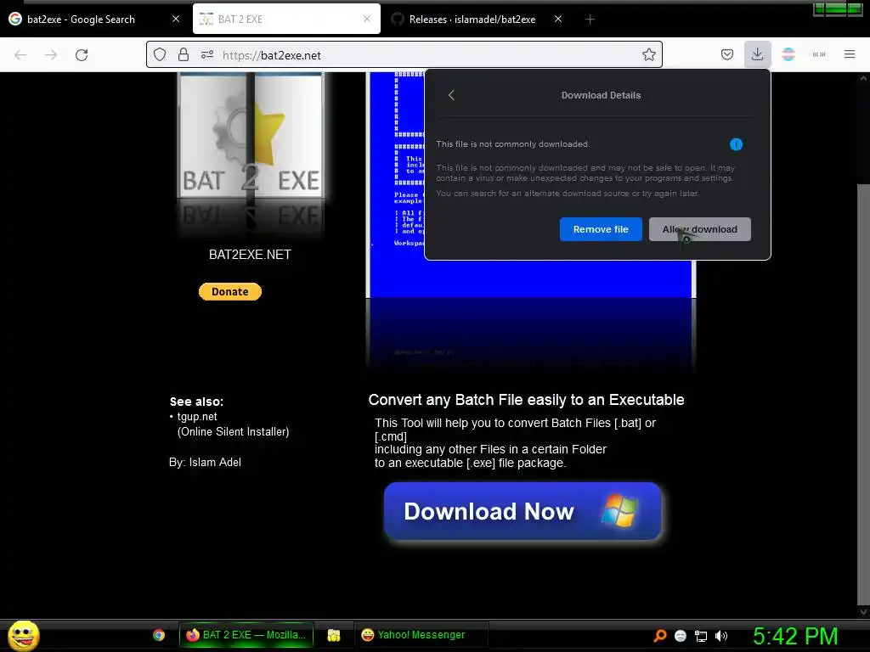
Task: Click the bat2exe.net address bar
Action: (x=404, y=55)
